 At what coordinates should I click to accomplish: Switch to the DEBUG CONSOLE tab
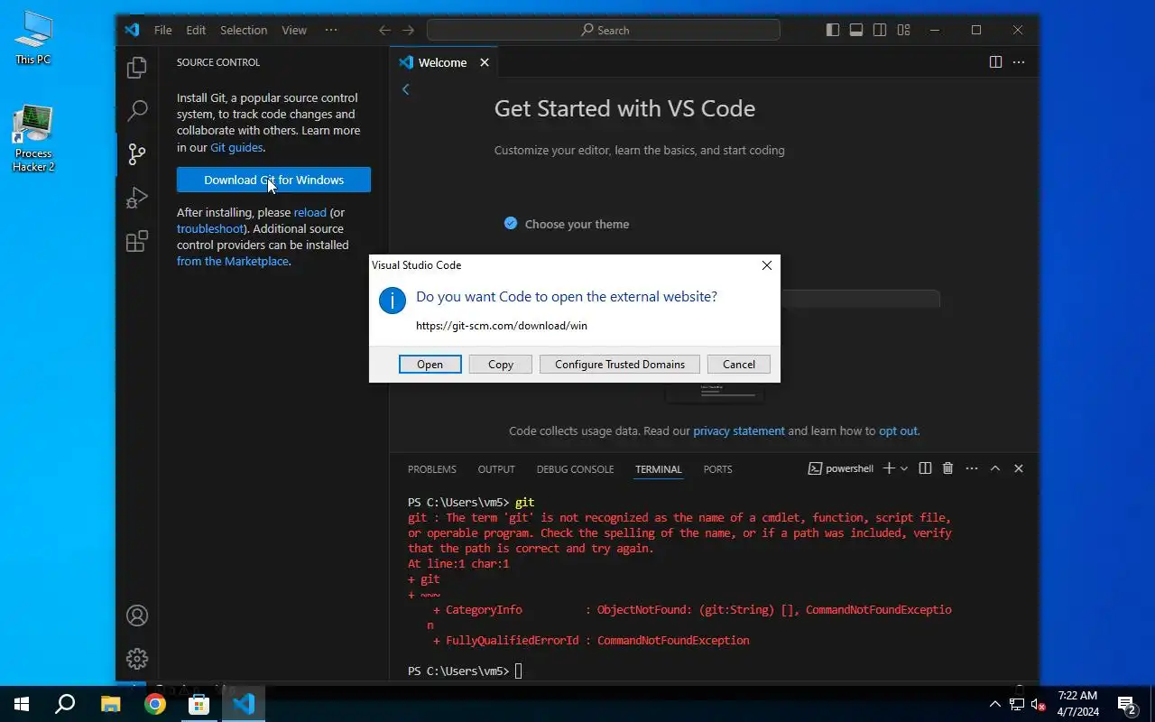[x=575, y=469]
